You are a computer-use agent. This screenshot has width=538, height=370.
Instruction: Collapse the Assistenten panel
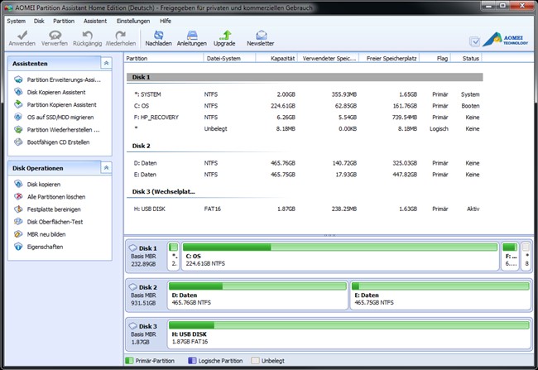(x=107, y=63)
